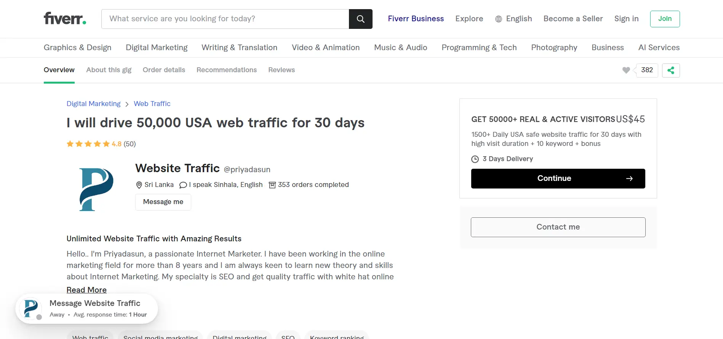This screenshot has width=723, height=339.
Task: Click the gig title heading
Action: (x=216, y=123)
